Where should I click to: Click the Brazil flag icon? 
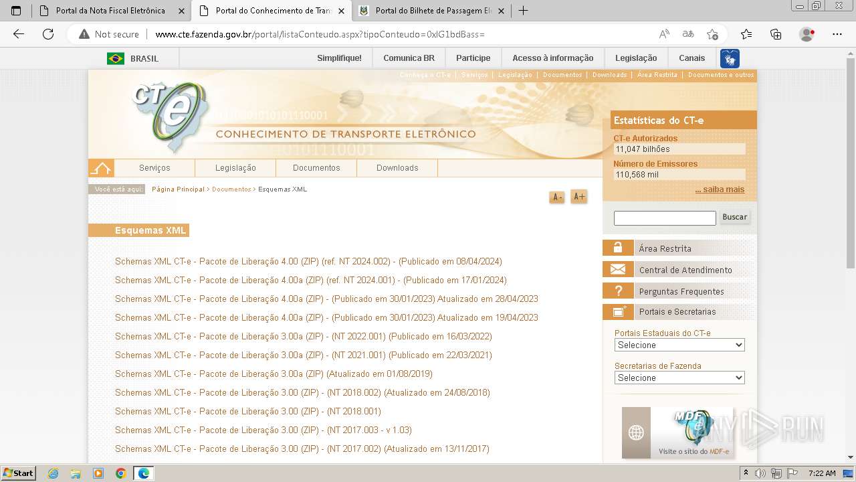[116, 58]
